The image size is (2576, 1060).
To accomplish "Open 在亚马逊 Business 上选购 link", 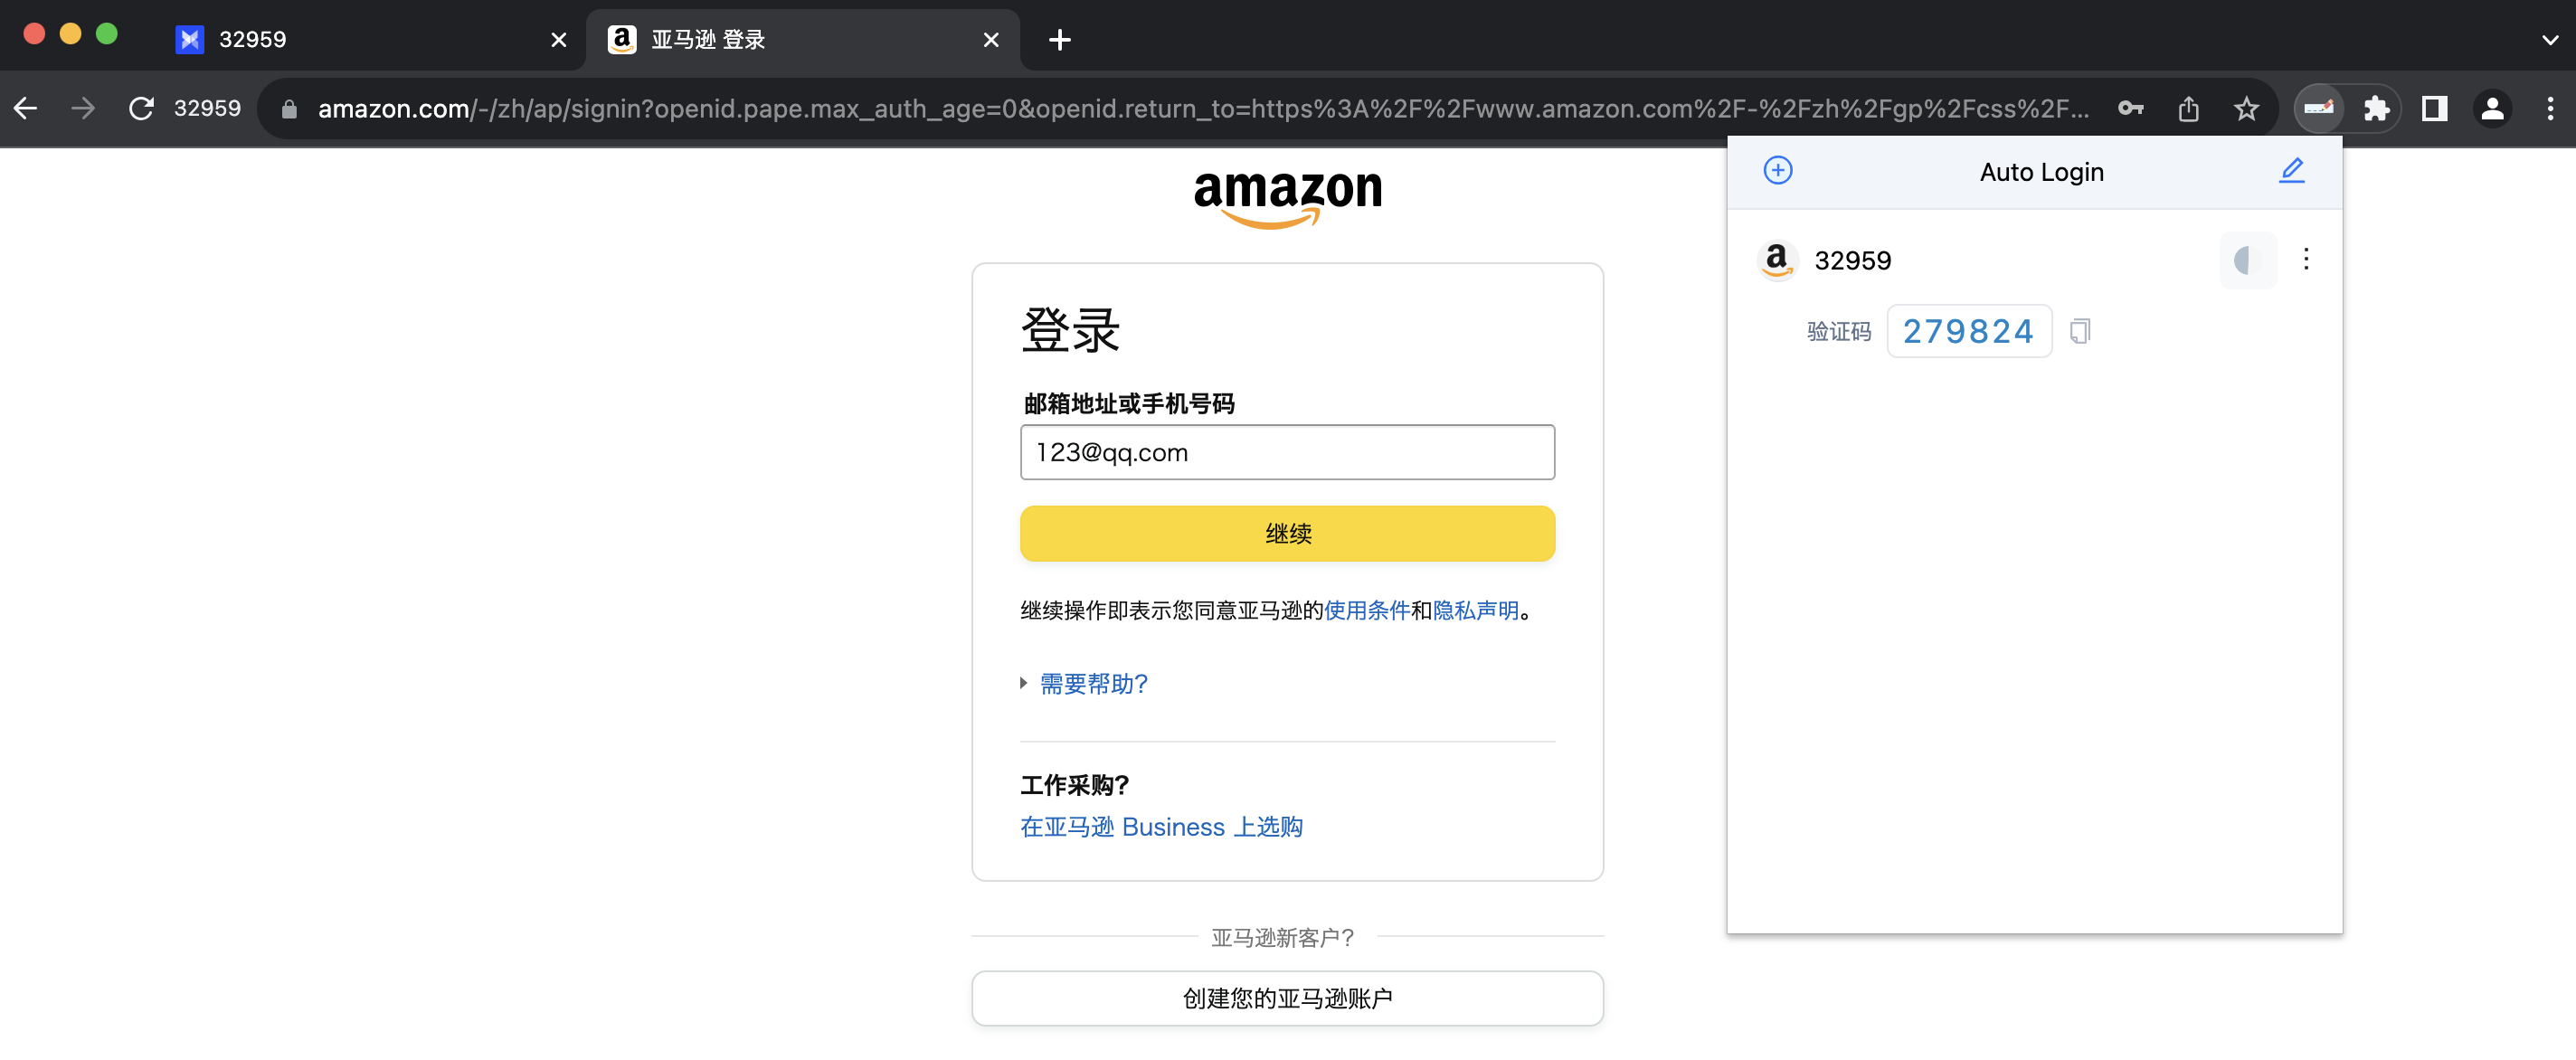I will 1161,827.
